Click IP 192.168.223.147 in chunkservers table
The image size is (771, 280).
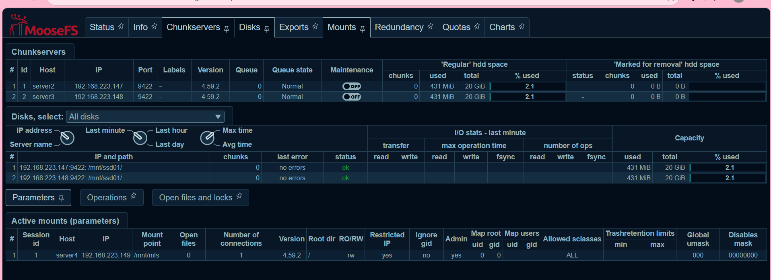coord(99,86)
